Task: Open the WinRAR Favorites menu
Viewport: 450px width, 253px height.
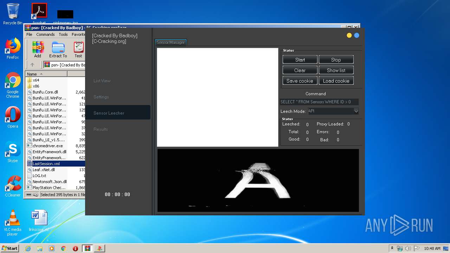Action: [x=78, y=34]
